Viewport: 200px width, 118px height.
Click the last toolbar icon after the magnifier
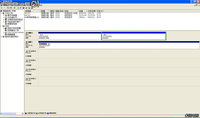pyautogui.click(x=32, y=8)
